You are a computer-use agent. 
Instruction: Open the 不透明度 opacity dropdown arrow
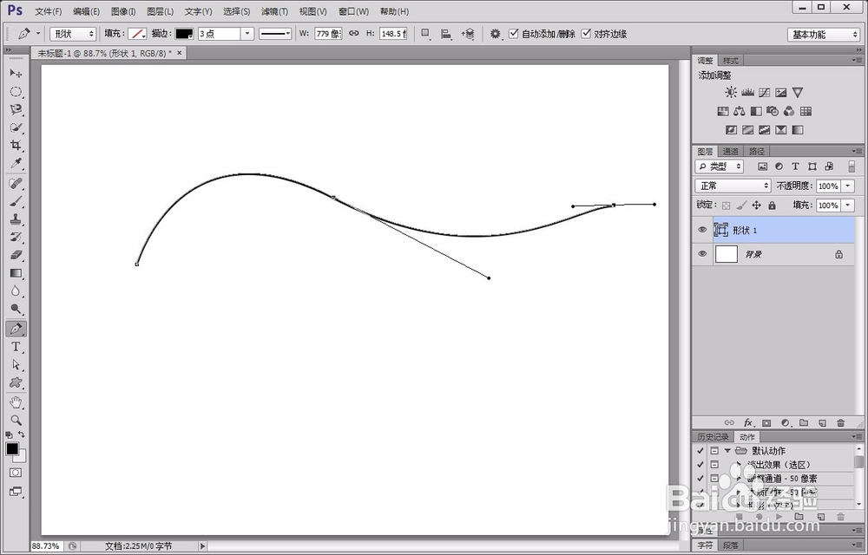click(847, 186)
